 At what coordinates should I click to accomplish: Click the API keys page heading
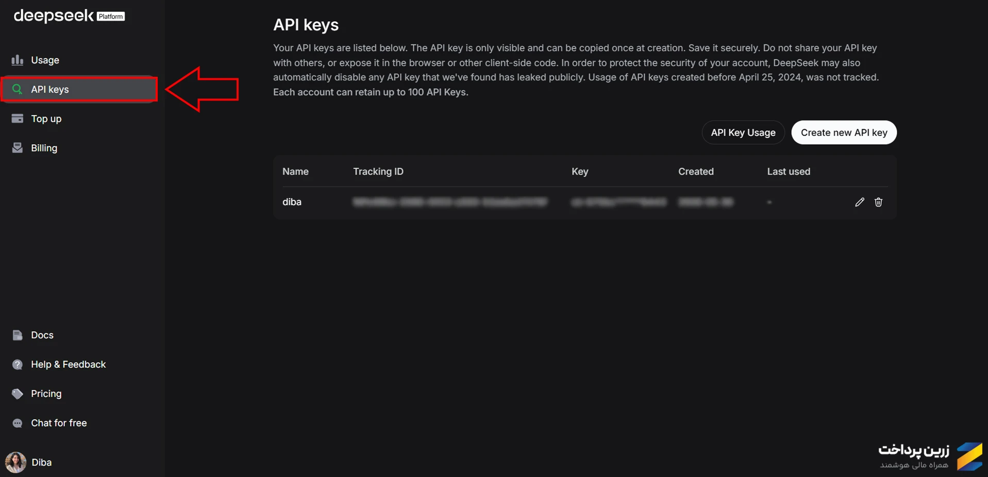point(306,25)
